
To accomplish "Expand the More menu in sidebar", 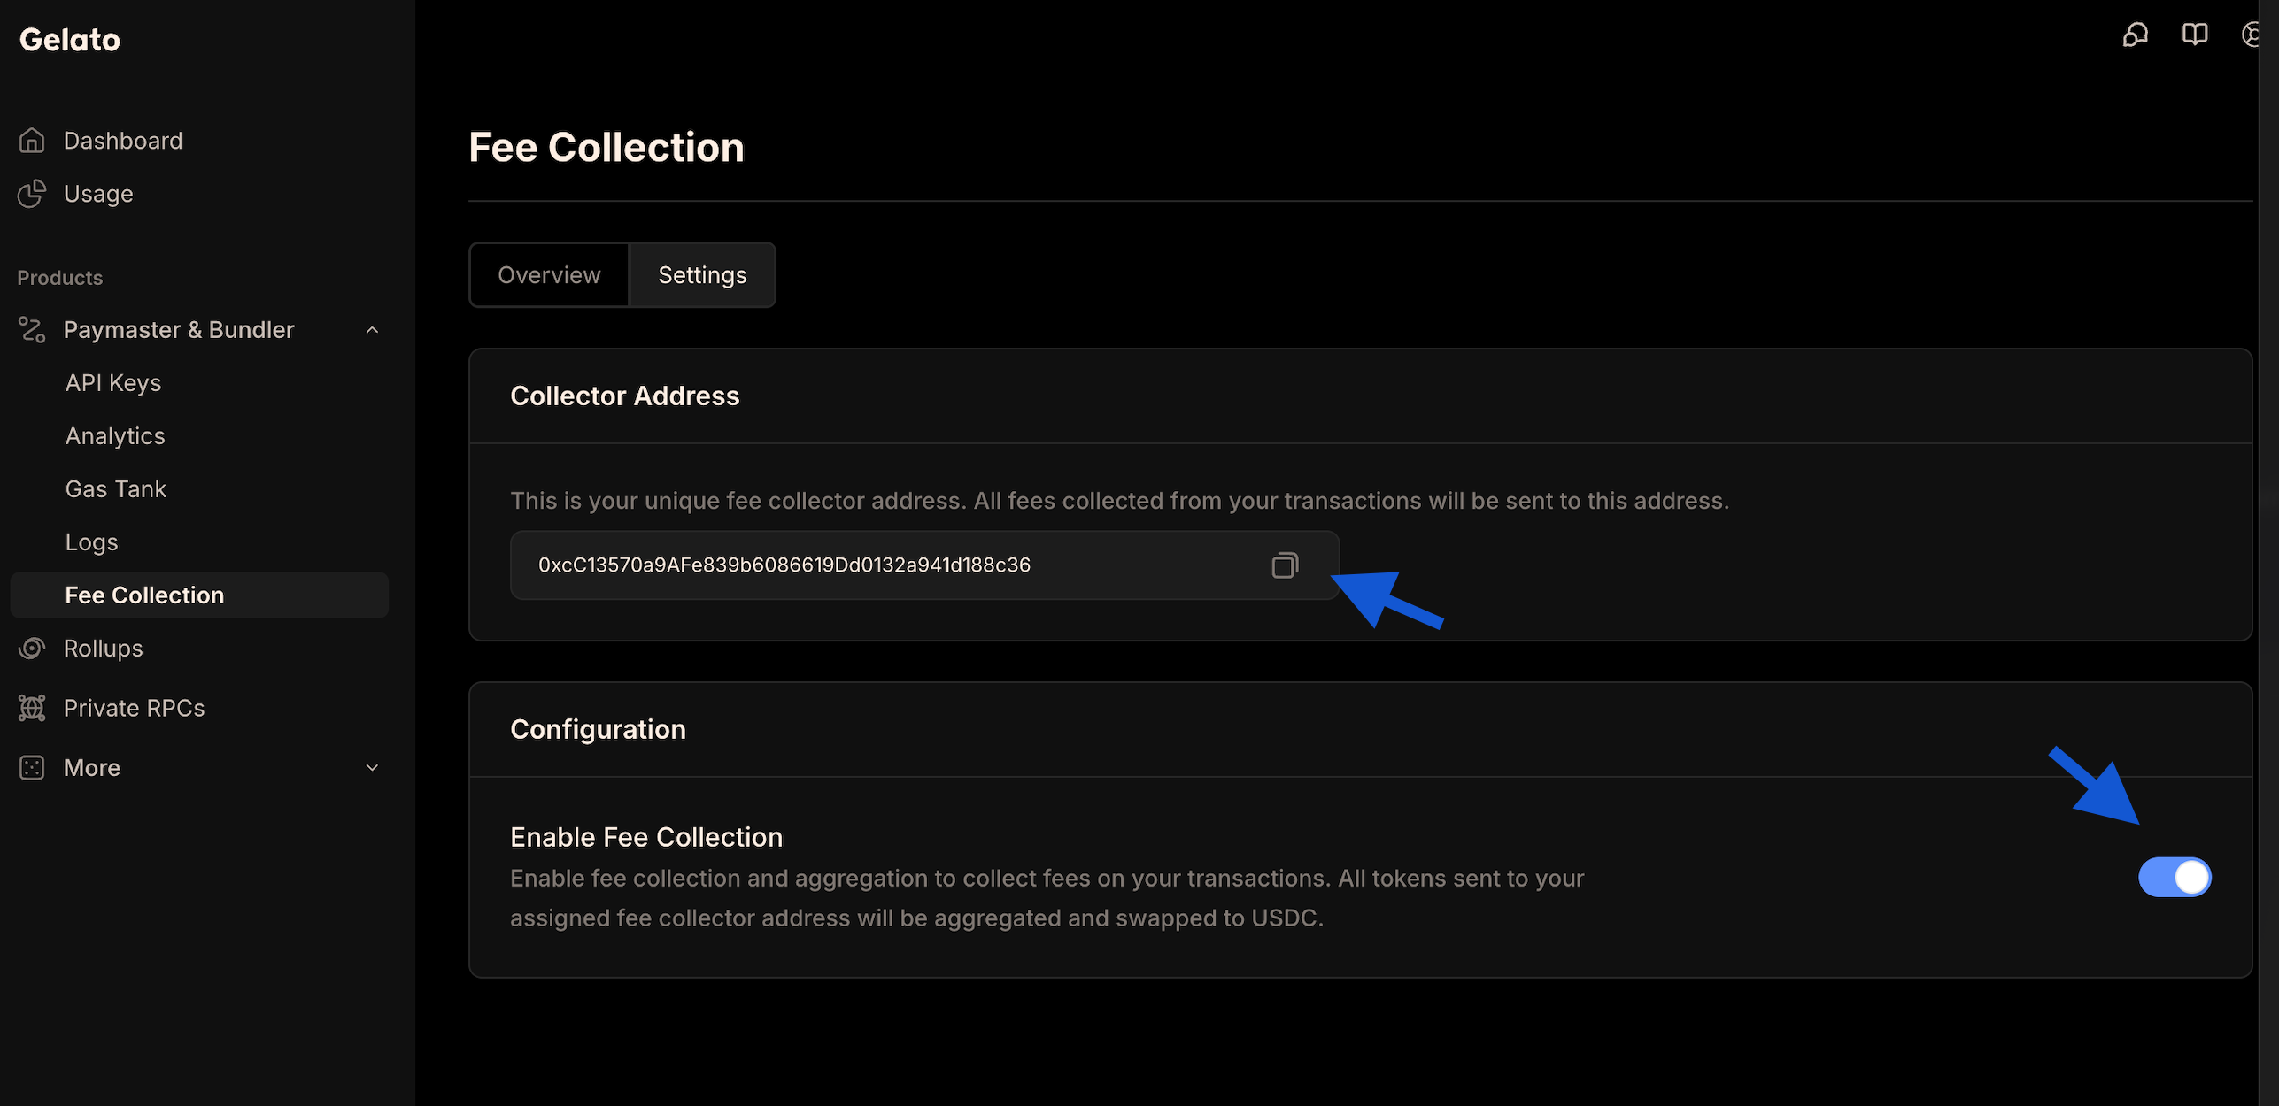I will coord(372,767).
